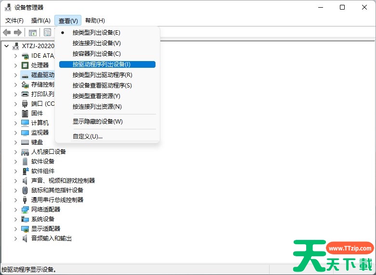Viewport: 376px width, 275px height.
Task: Click the 显示适配器 icon
Action: click(x=25, y=229)
